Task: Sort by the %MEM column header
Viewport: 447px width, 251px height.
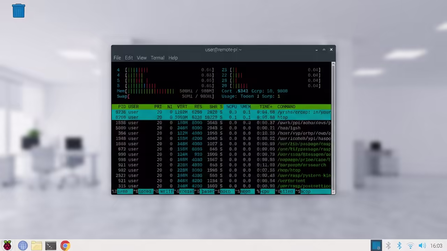Action: 246,107
